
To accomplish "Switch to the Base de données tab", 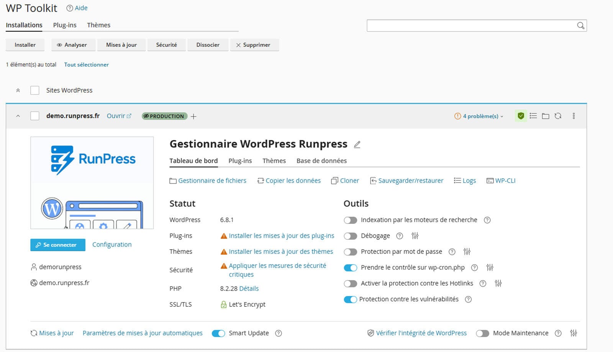I will click(321, 161).
